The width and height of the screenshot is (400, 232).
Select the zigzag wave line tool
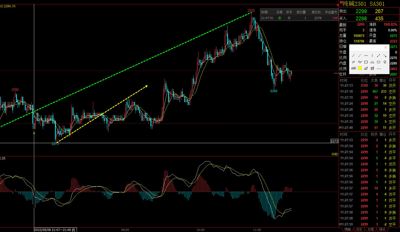tap(360, 62)
